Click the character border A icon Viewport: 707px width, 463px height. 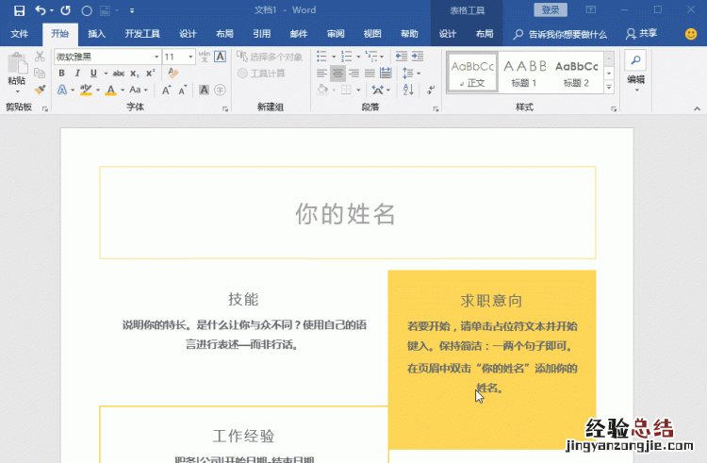tap(220, 57)
